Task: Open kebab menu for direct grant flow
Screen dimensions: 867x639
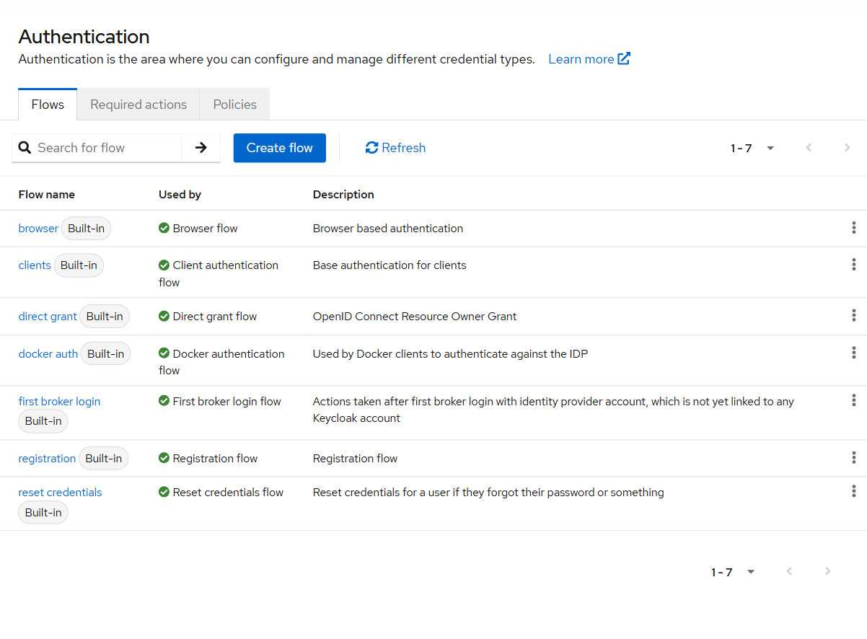Action: tap(854, 316)
